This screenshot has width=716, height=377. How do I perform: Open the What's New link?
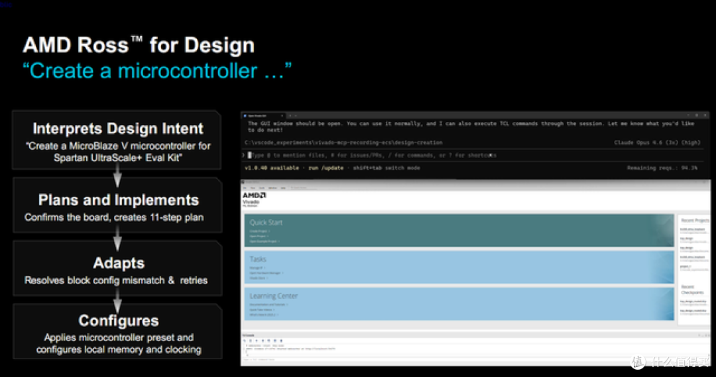click(264, 315)
